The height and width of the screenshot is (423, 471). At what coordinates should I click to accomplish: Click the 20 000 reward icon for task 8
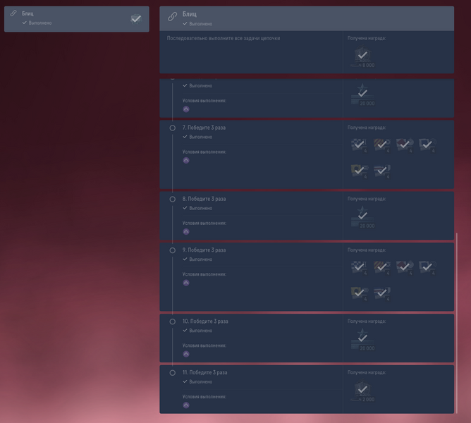362,217
